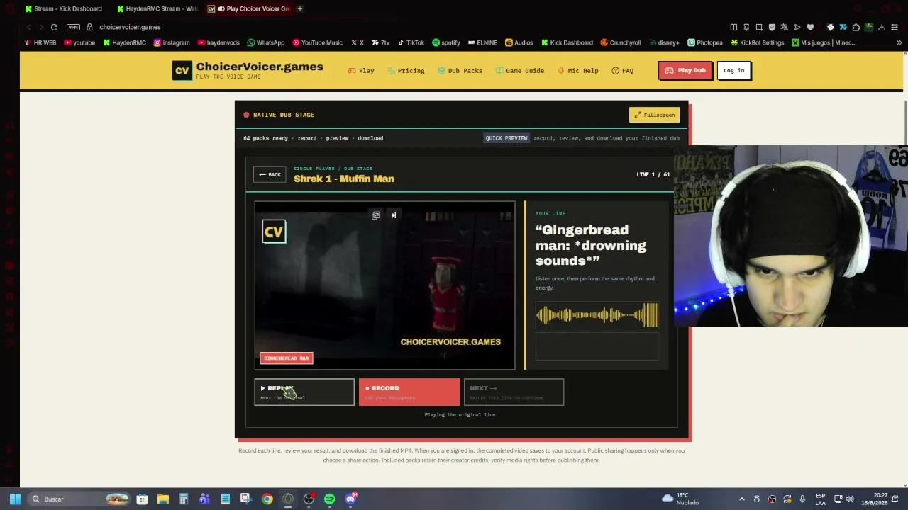The width and height of the screenshot is (908, 510).
Task: Go back using the Back button
Action: tap(270, 174)
